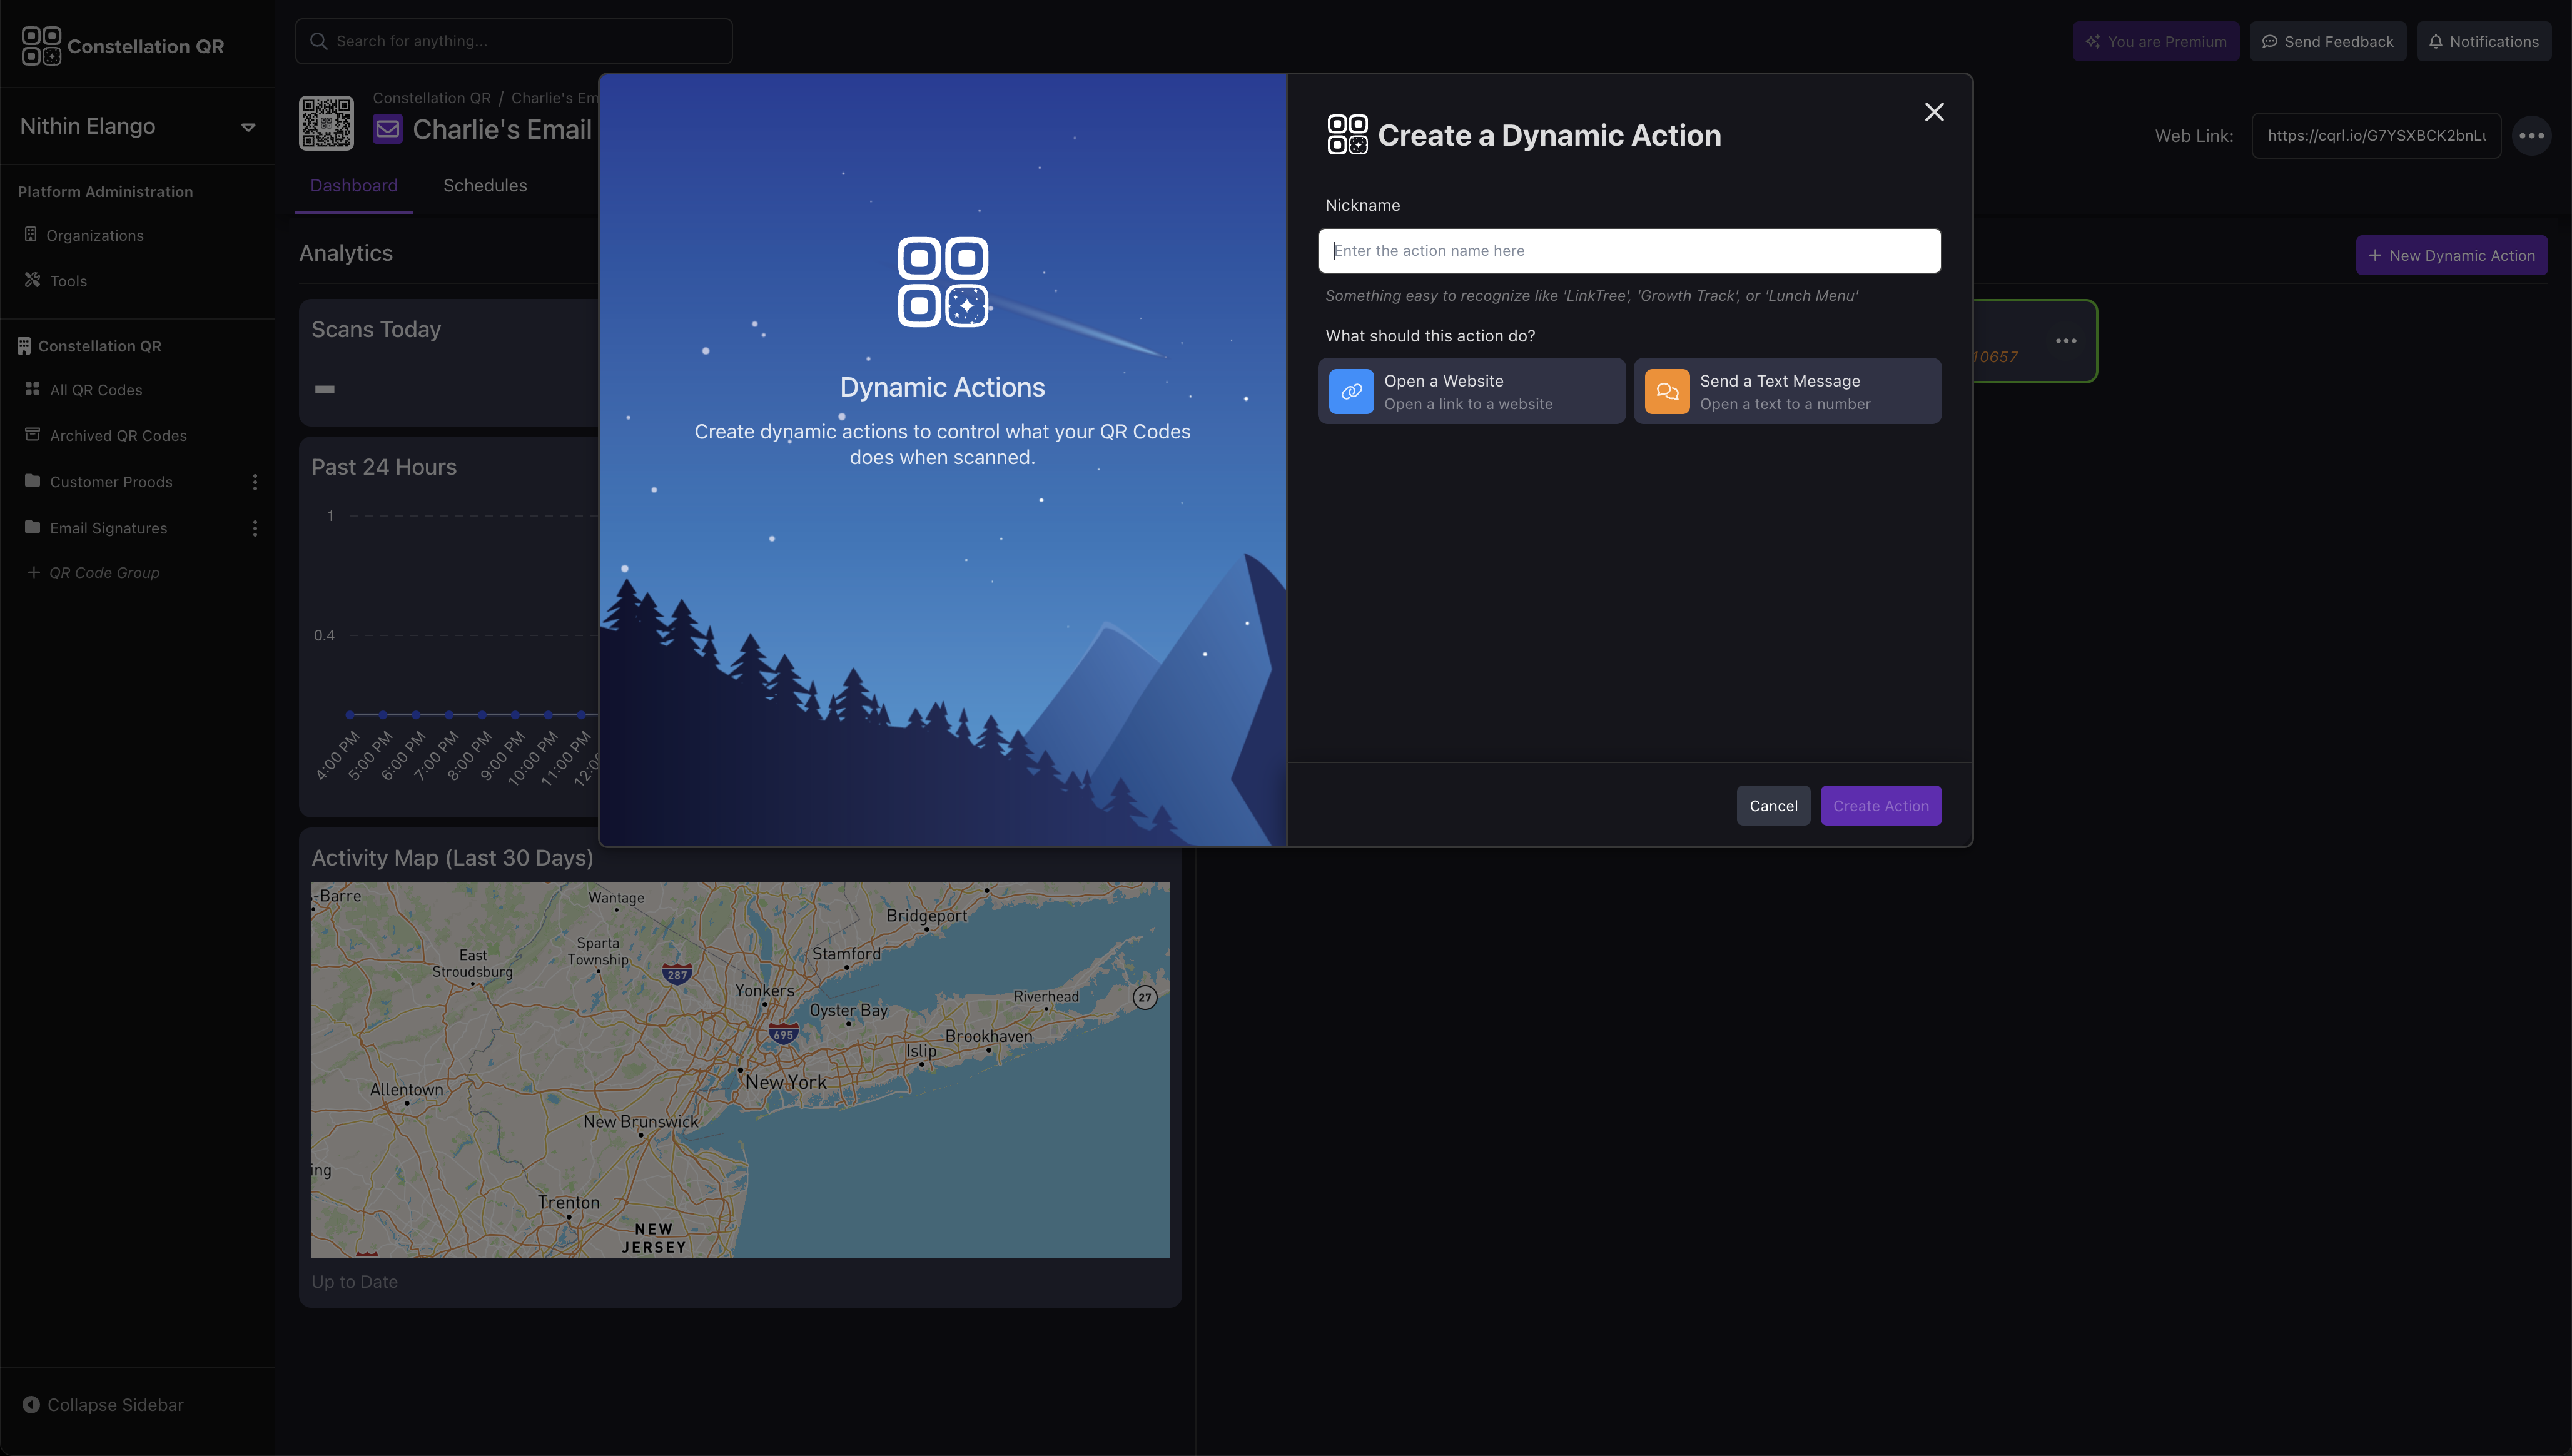Viewport: 2572px width, 1456px height.
Task: Click the Send Feedback speech bubble icon
Action: (x=2269, y=41)
